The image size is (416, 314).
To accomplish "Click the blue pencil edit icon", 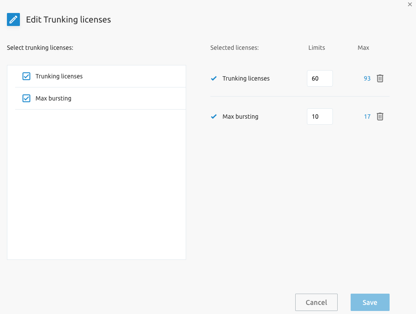I will (x=13, y=19).
